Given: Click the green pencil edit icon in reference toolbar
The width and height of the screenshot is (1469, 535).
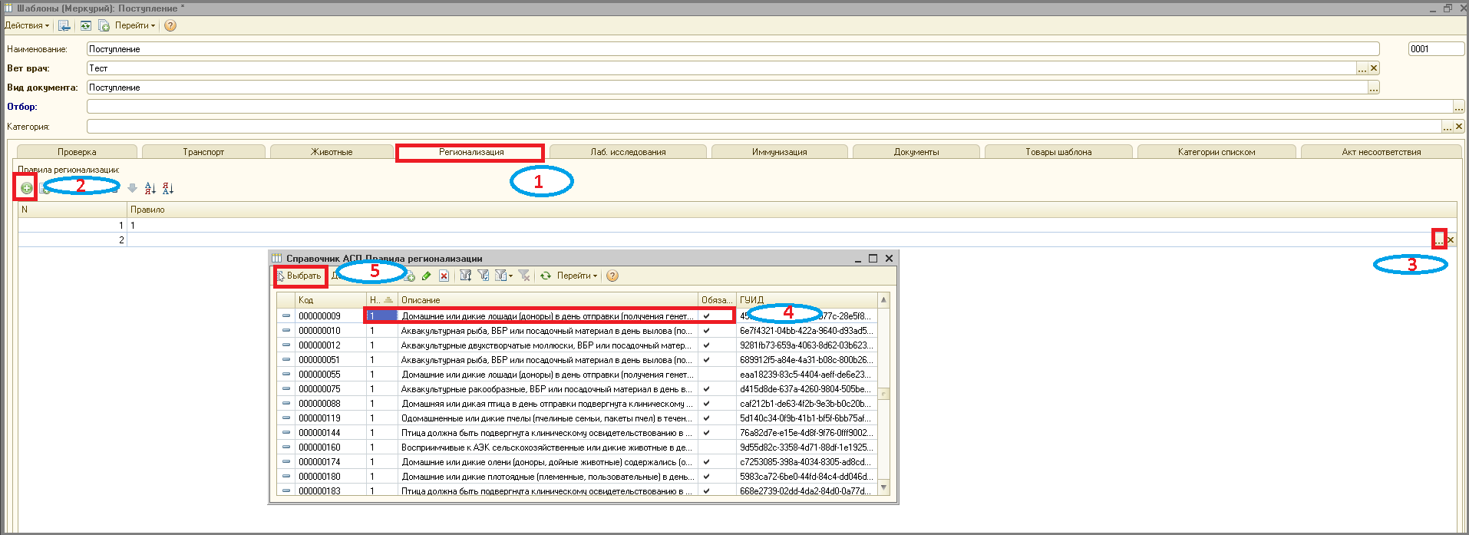Looking at the screenshot, I should (x=426, y=276).
